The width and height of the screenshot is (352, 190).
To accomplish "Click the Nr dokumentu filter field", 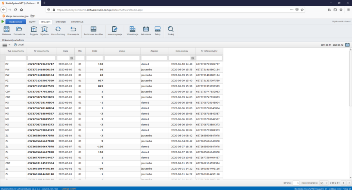I will [41, 58].
